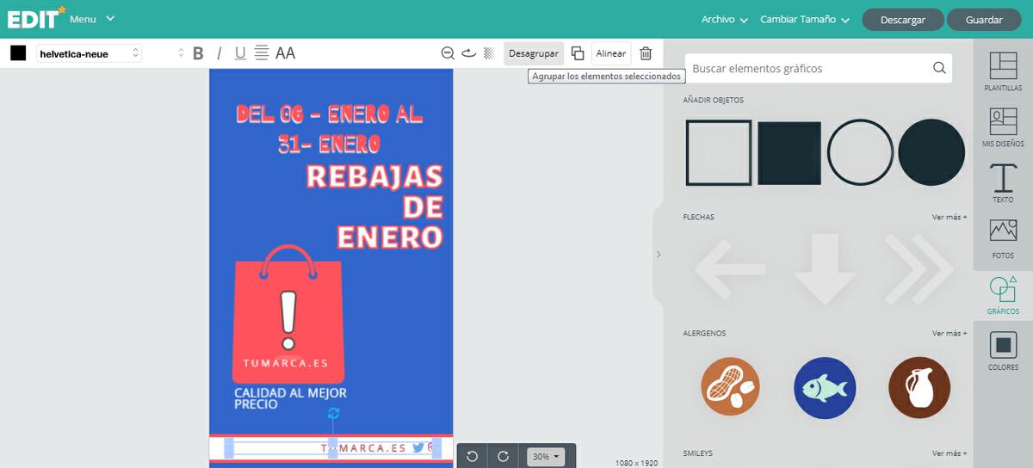Expand the Cambiar Tamaño dropdown
Viewport: 1033px width, 468px height.
pyautogui.click(x=804, y=20)
